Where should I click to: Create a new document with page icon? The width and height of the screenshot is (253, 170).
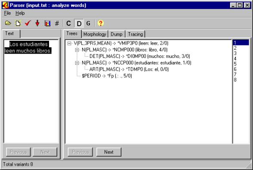pyautogui.click(x=18, y=23)
